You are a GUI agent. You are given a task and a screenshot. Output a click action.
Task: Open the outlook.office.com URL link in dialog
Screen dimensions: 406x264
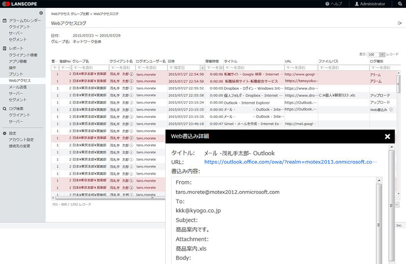[290, 162]
